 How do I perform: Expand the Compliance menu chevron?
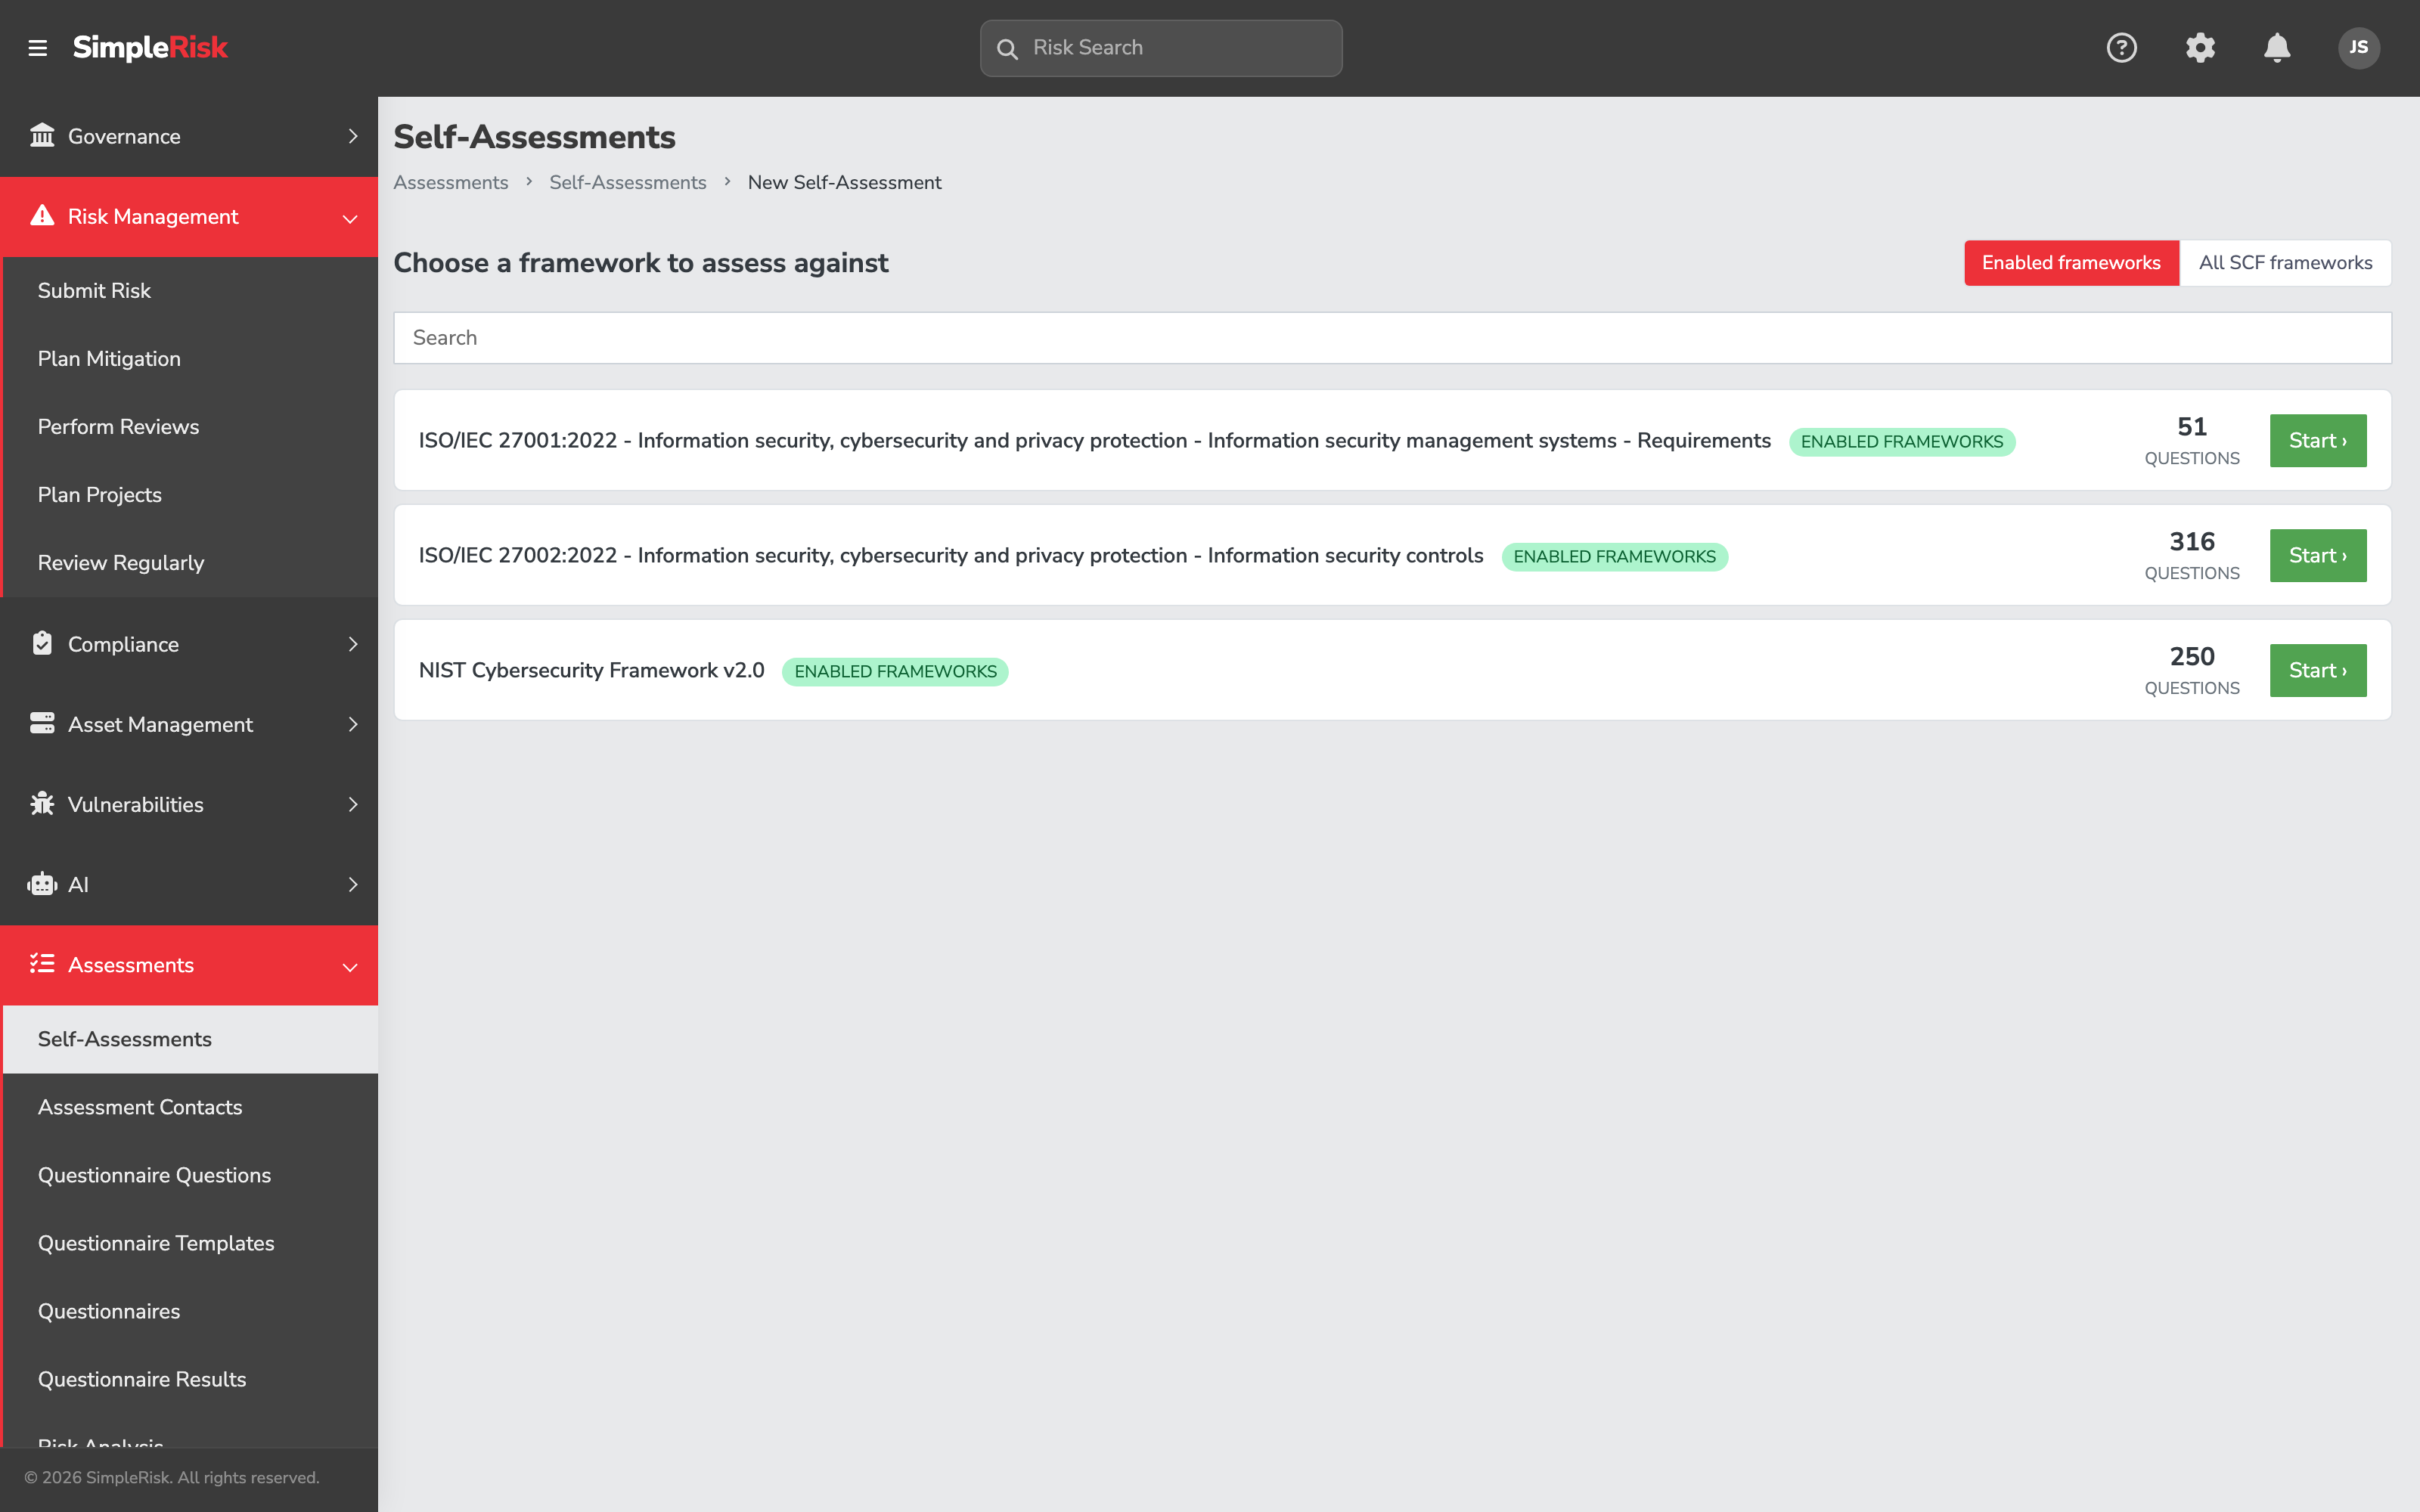352,644
